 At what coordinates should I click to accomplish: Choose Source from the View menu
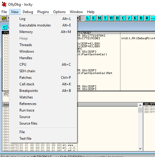(x=43, y=117)
